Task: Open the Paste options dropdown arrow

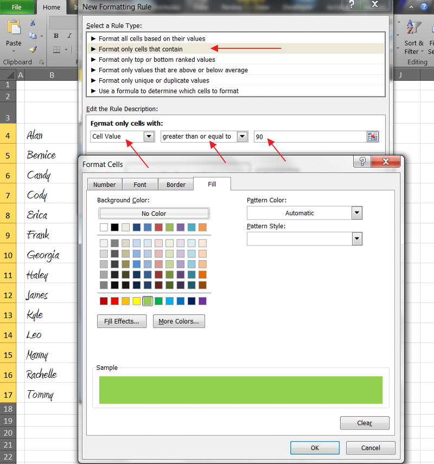Action: click(14, 51)
